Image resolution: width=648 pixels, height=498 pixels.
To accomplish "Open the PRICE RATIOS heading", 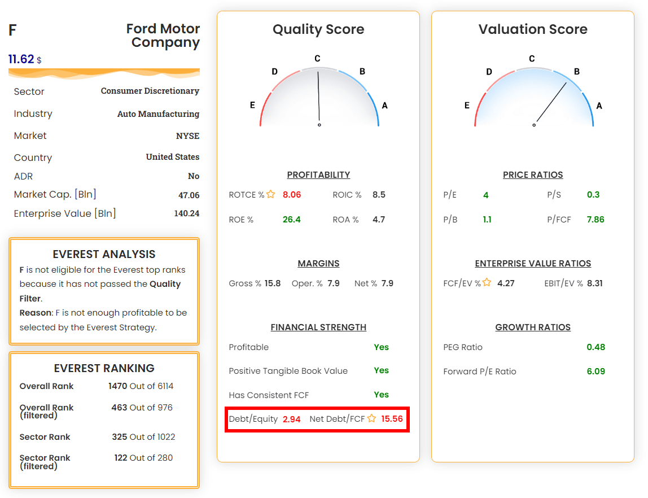I will (x=533, y=175).
